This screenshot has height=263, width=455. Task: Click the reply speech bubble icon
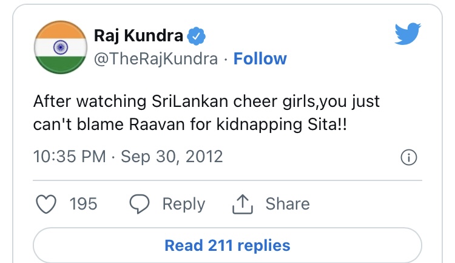click(140, 204)
